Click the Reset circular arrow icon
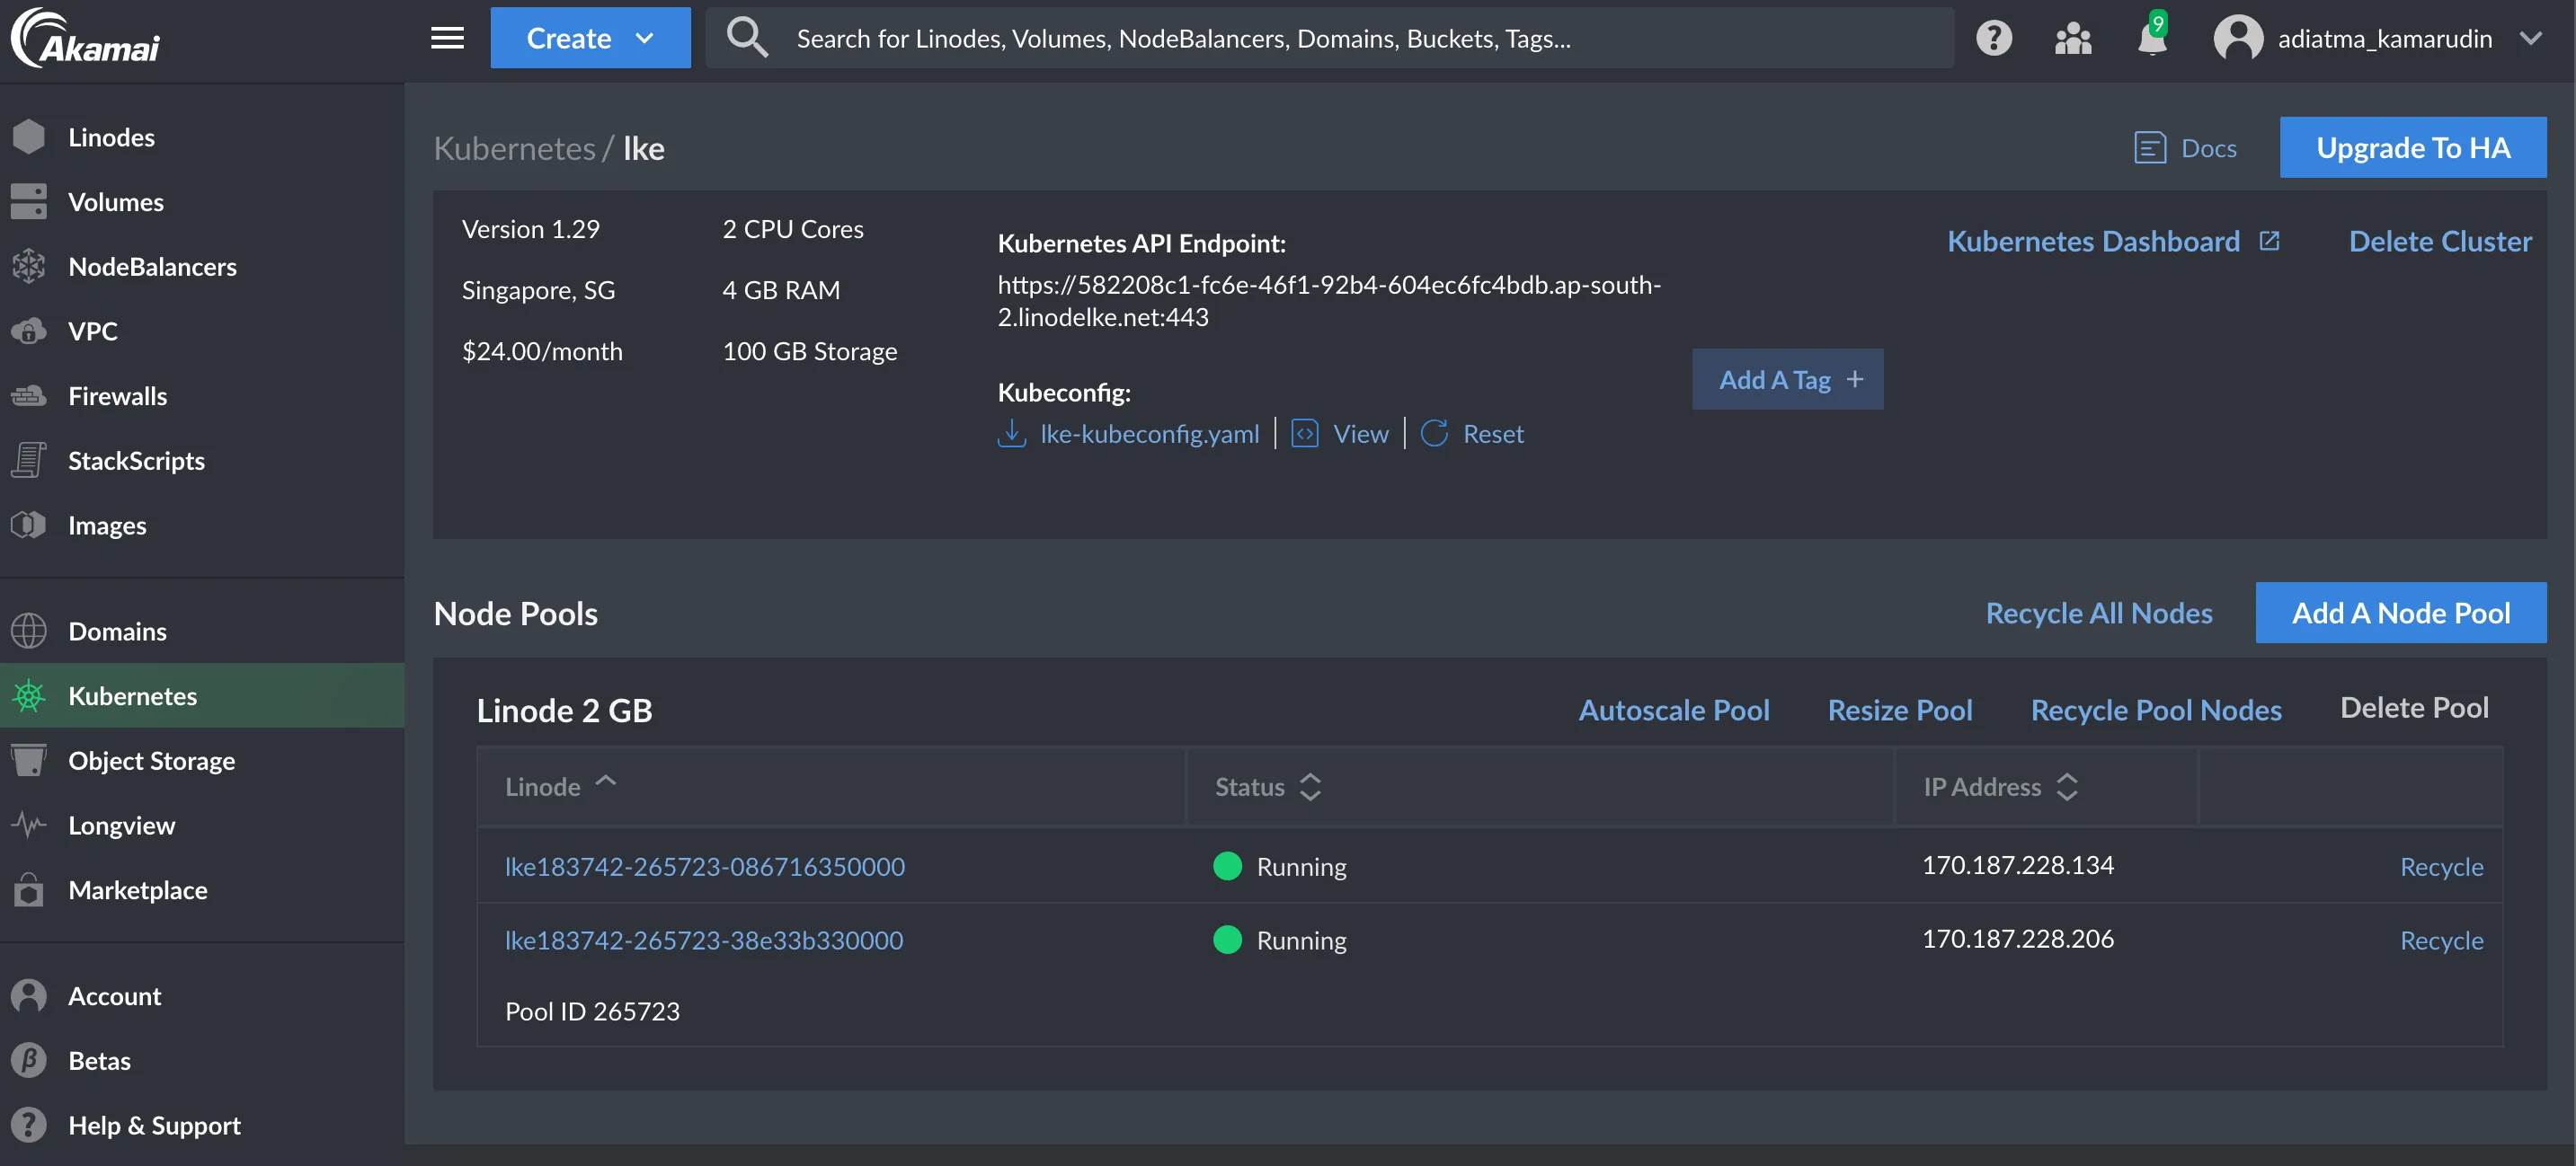 pyautogui.click(x=1434, y=434)
